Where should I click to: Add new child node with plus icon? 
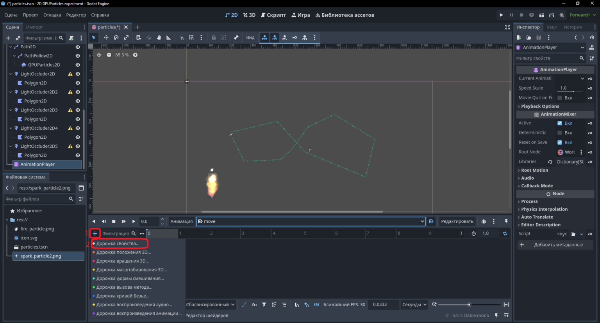(8, 38)
